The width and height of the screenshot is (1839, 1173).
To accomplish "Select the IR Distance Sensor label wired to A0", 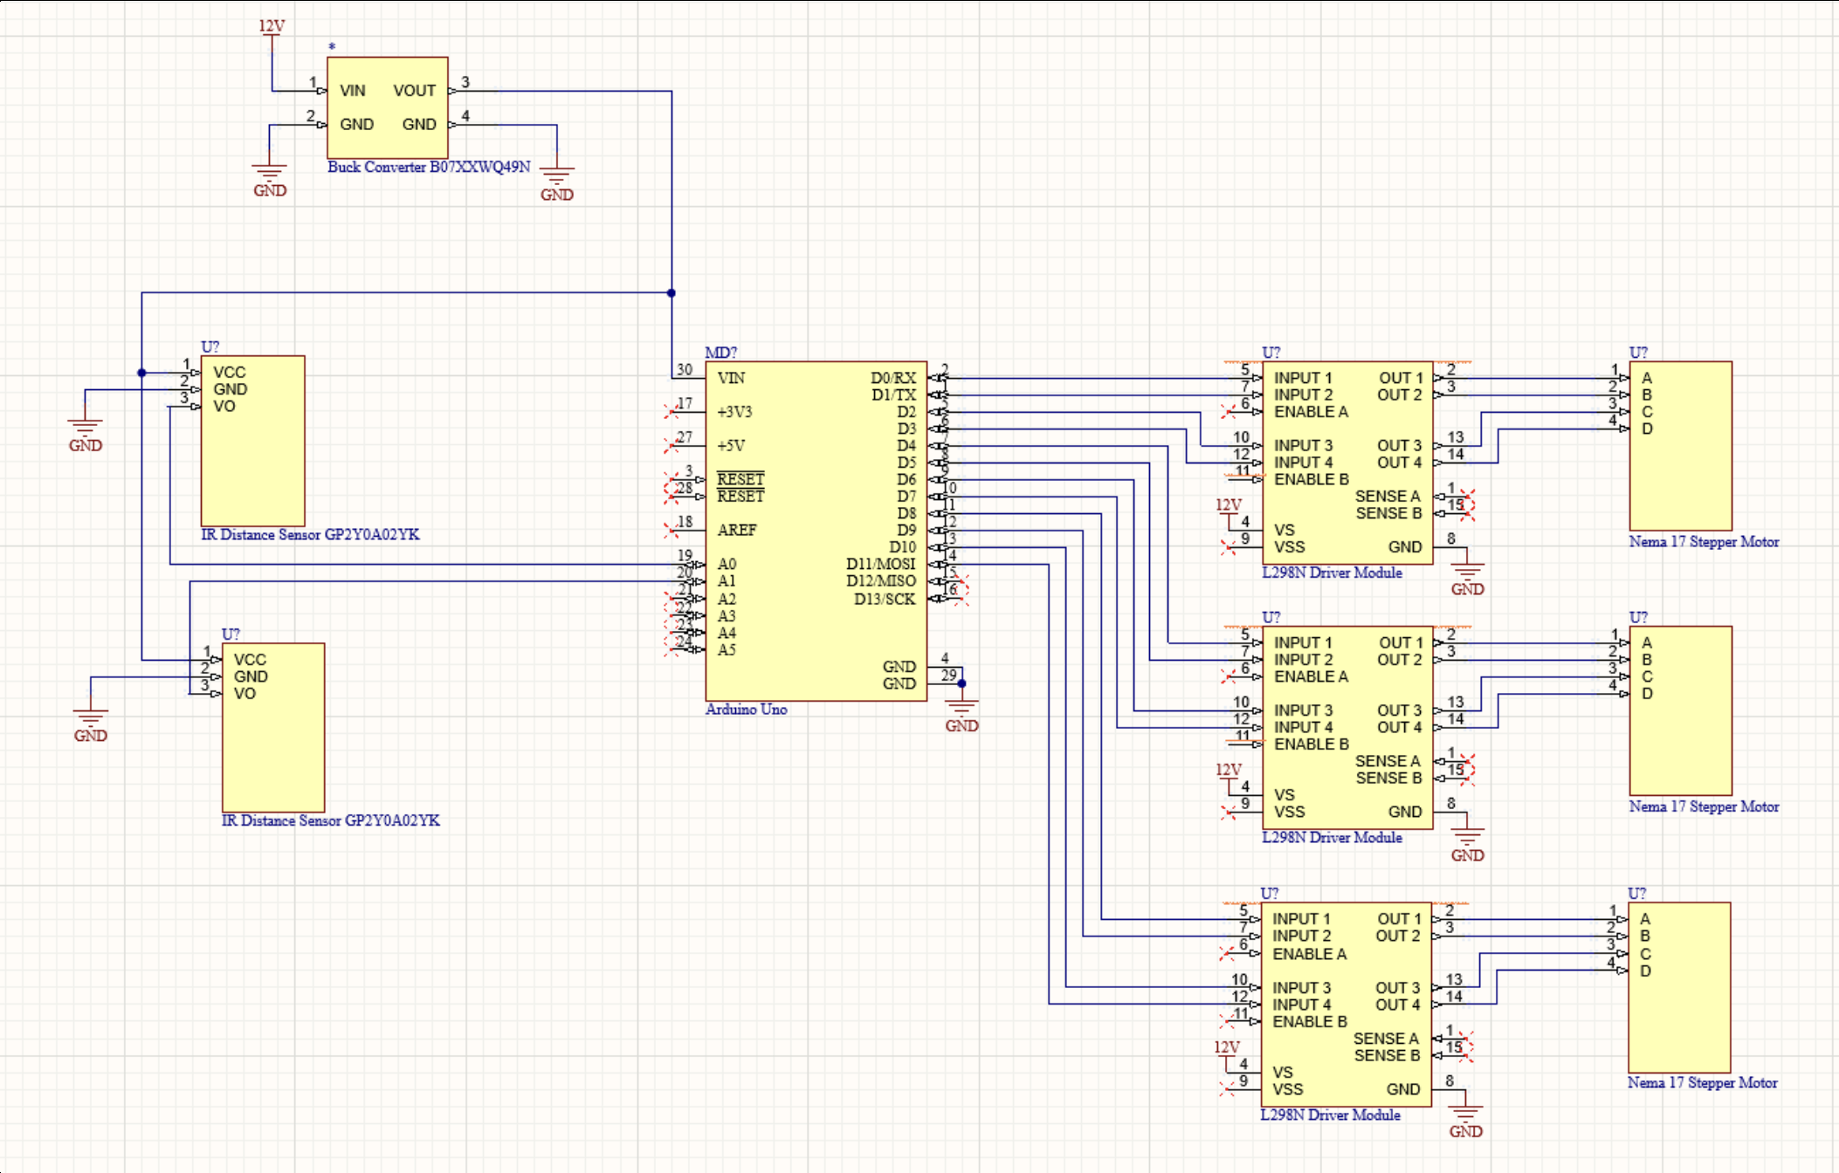I will pyautogui.click(x=310, y=534).
